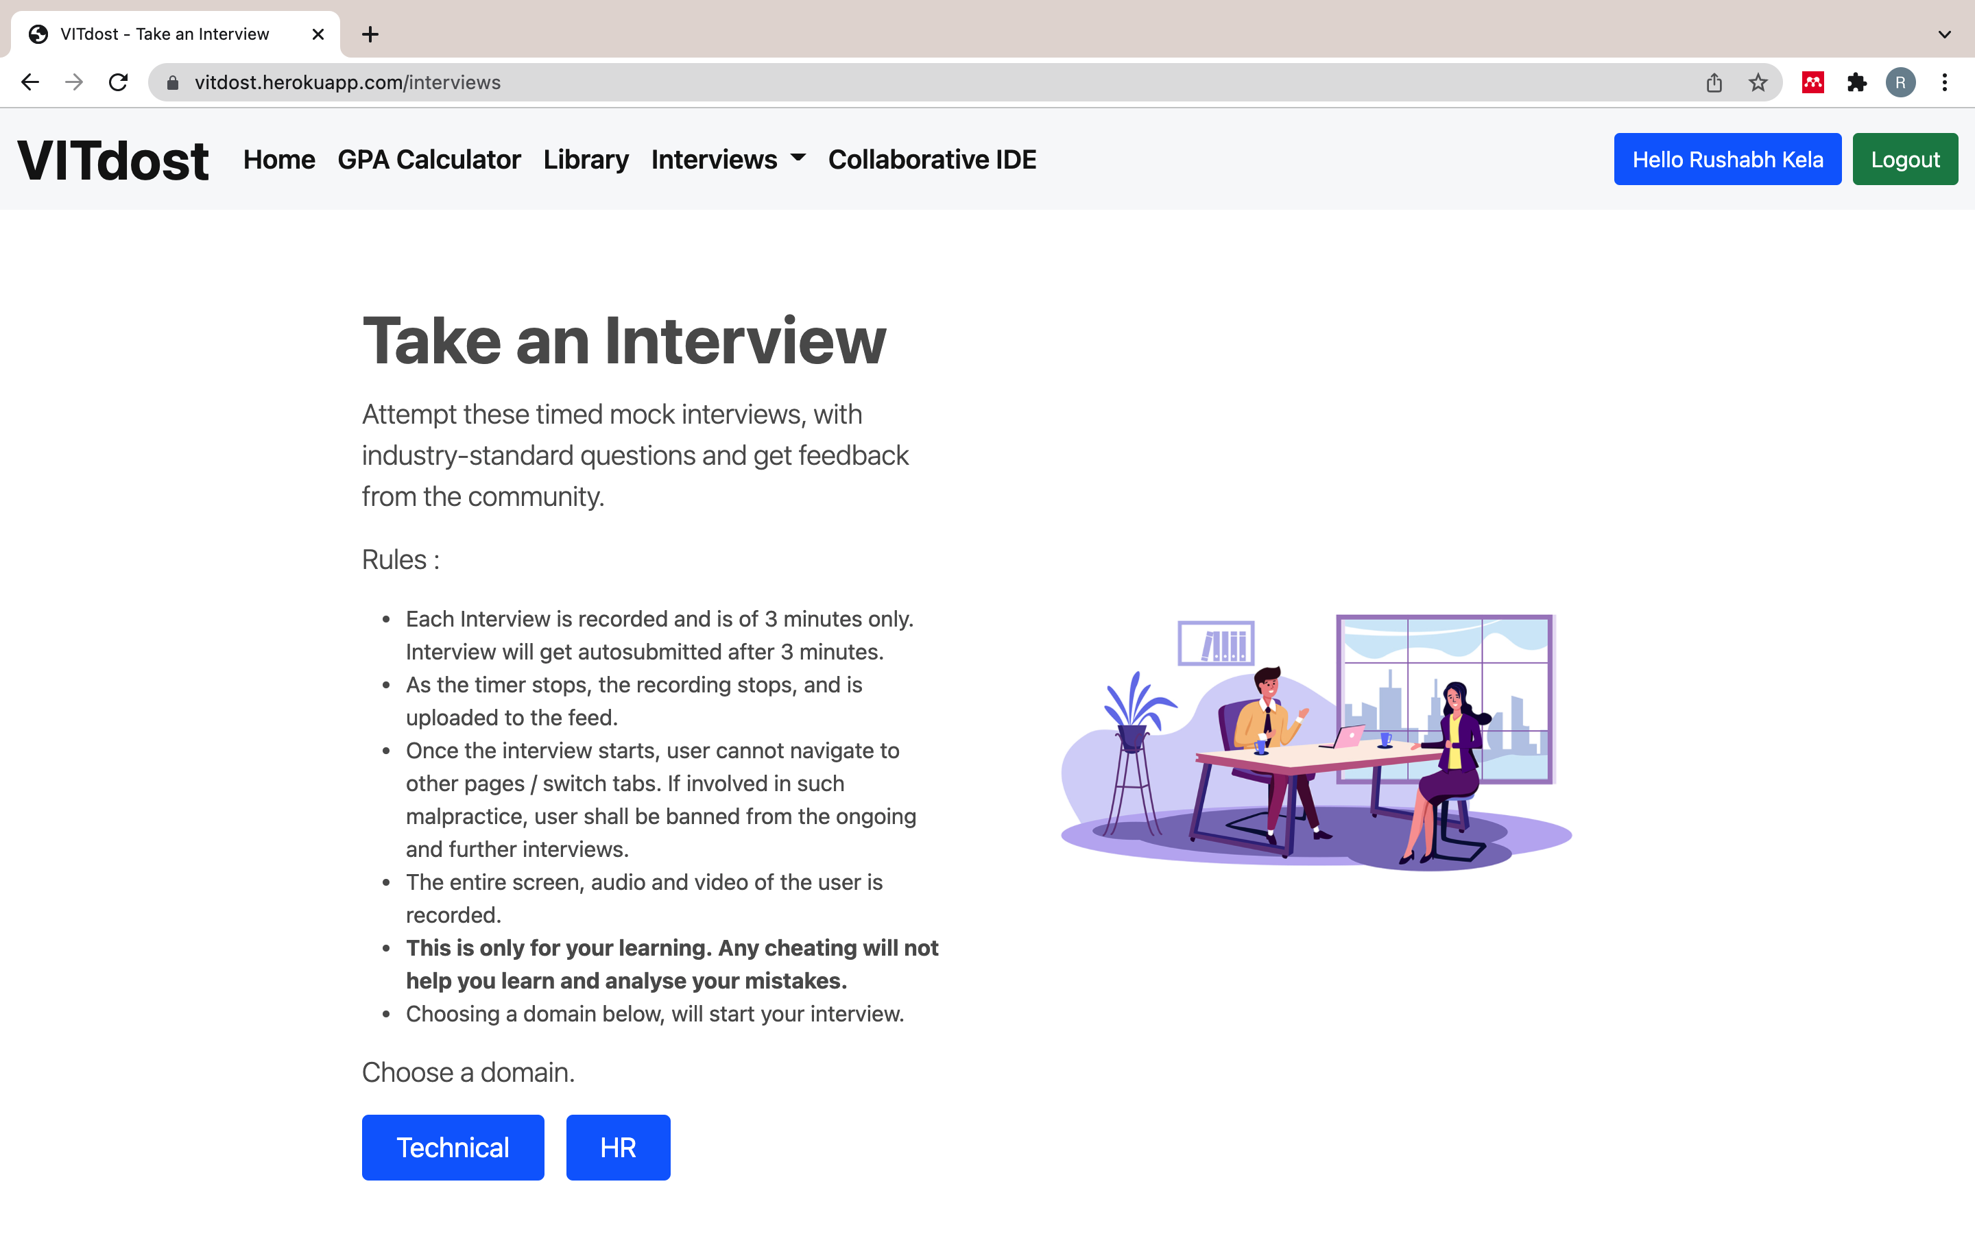
Task: Navigate to the Library page
Action: (x=586, y=160)
